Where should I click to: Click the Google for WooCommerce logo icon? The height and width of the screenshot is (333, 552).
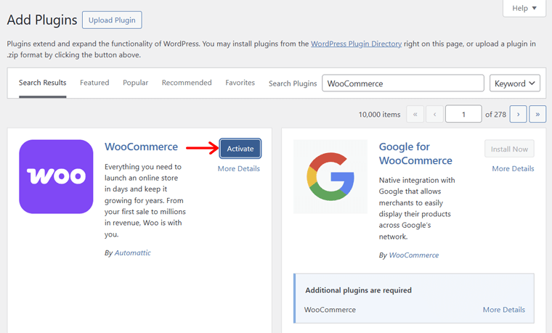[330, 176]
